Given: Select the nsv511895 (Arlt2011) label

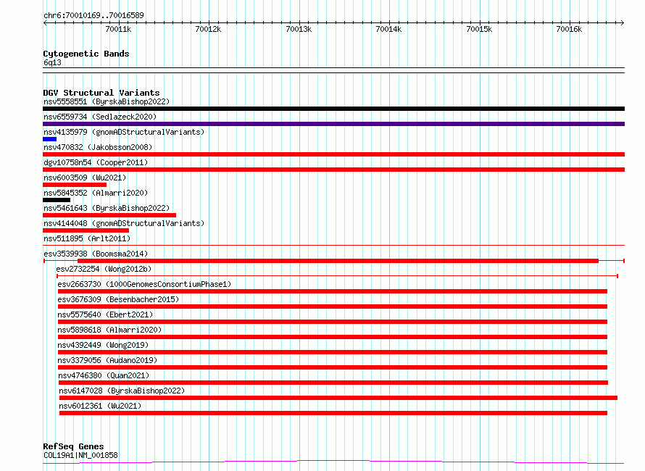Looking at the screenshot, I should click(87, 238).
